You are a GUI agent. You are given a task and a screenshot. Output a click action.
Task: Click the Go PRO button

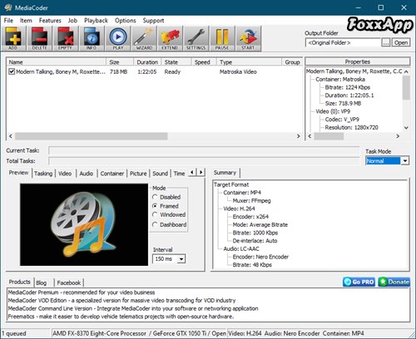pyautogui.click(x=359, y=282)
